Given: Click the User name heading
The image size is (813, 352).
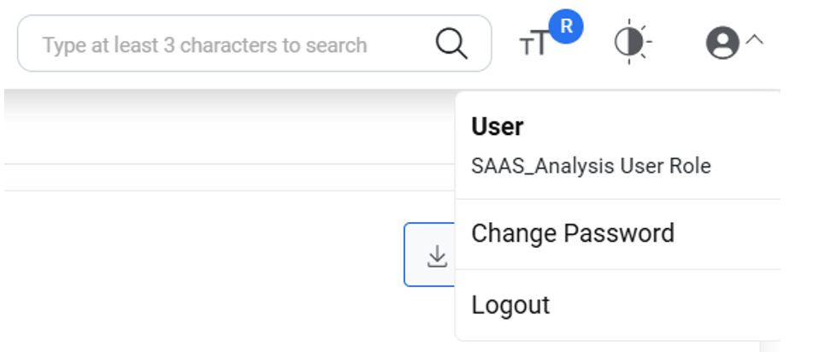Looking at the screenshot, I should coord(498,127).
